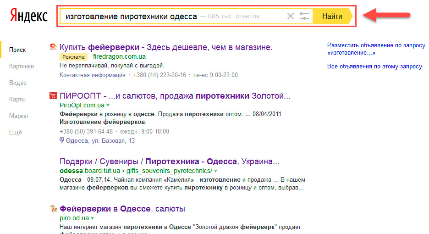The width and height of the screenshot is (429, 234).
Task: Click phone number +380 (50) 391-64-48
Action: click(x=86, y=132)
